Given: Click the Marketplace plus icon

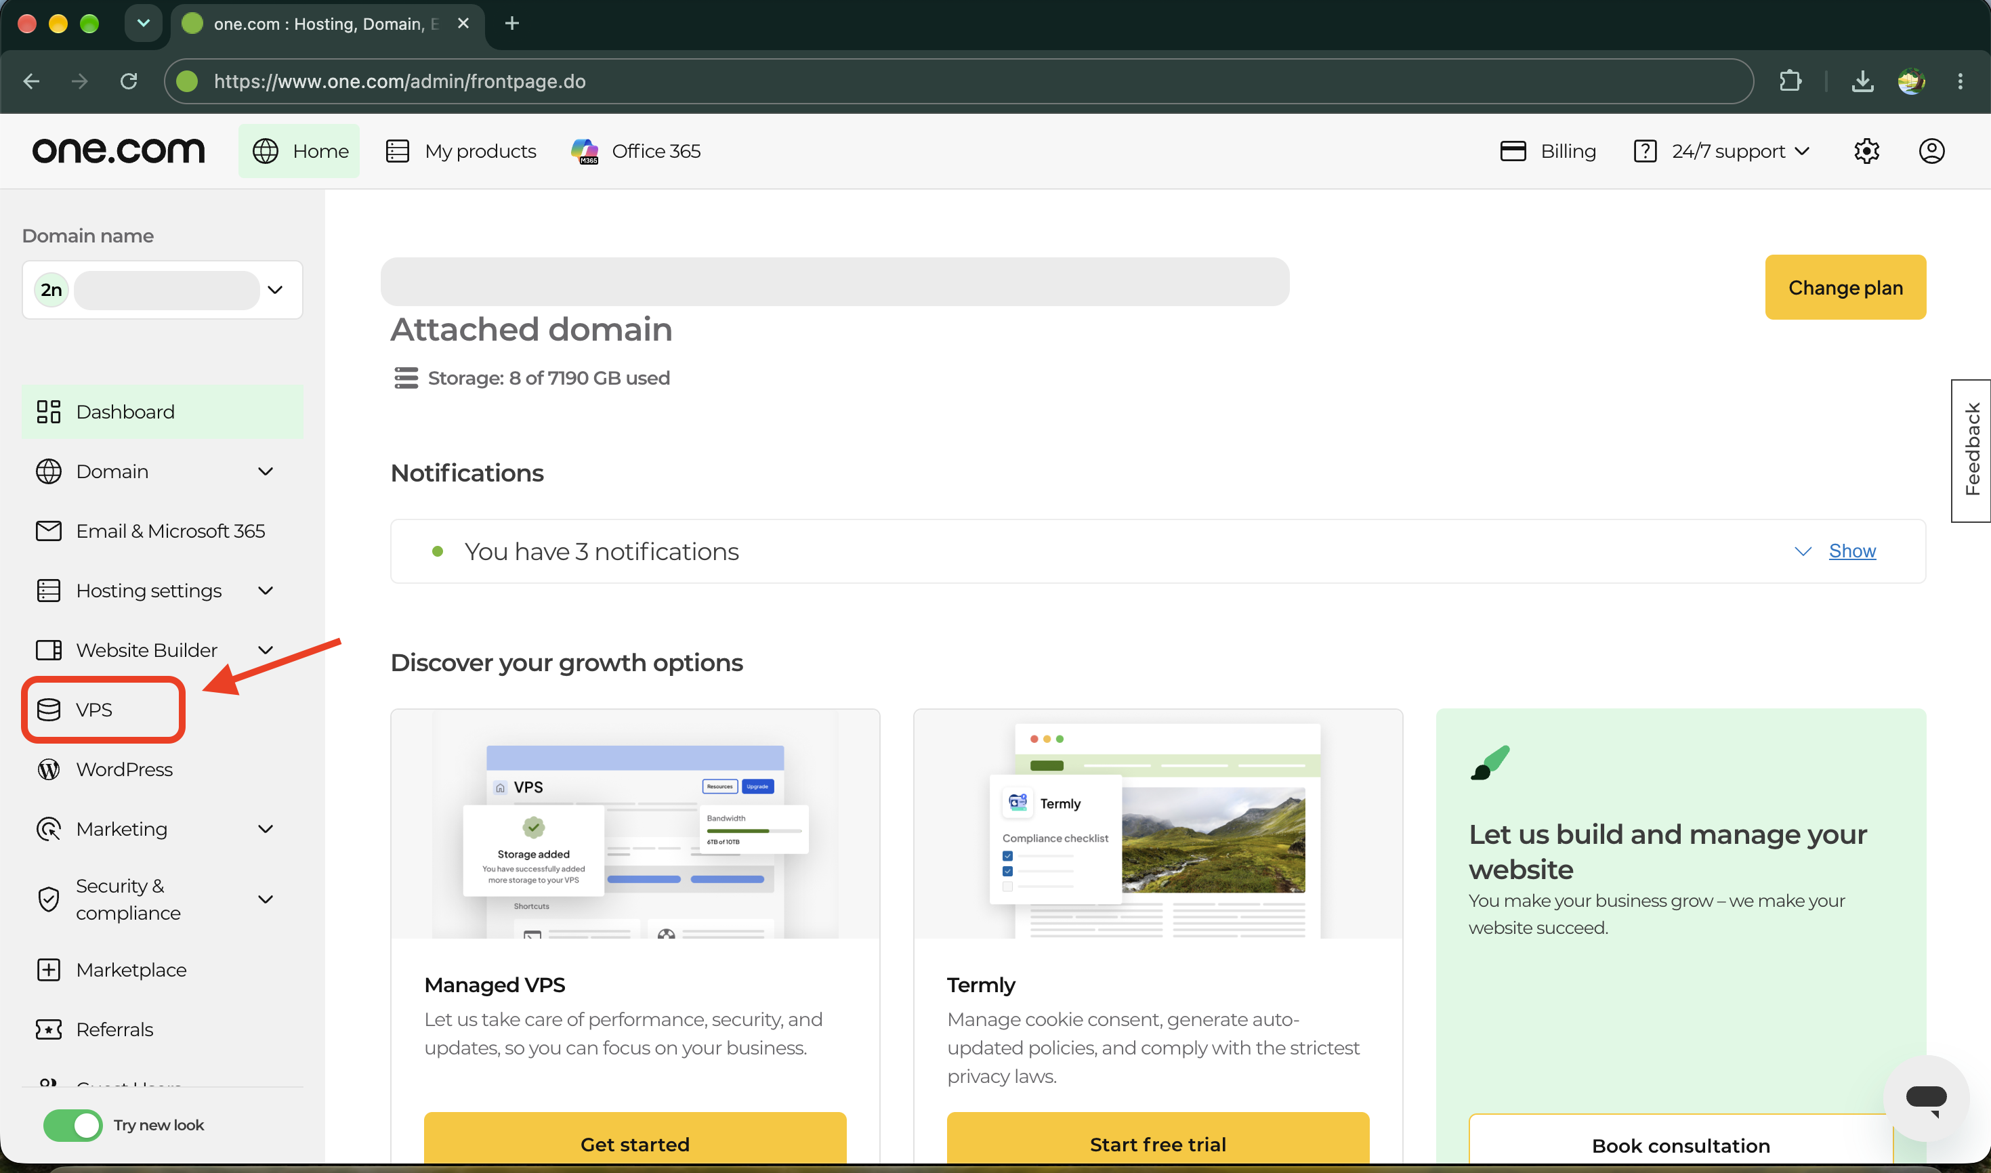Looking at the screenshot, I should coord(48,971).
